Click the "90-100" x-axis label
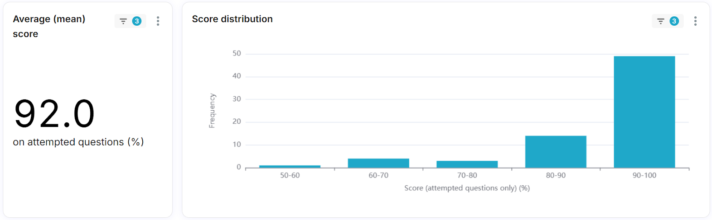Screen dimensions: 712x220 [x=644, y=175]
